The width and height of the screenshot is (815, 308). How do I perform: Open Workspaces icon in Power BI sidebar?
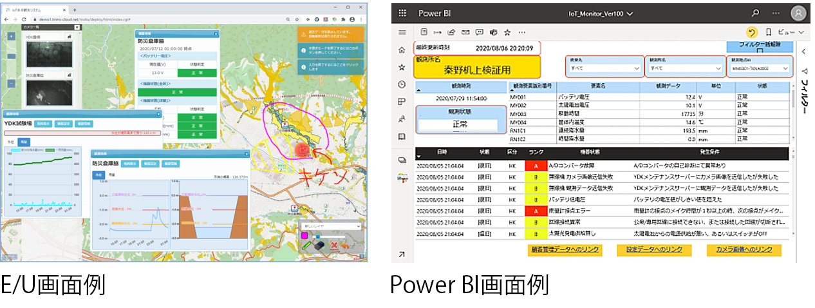coord(402,160)
